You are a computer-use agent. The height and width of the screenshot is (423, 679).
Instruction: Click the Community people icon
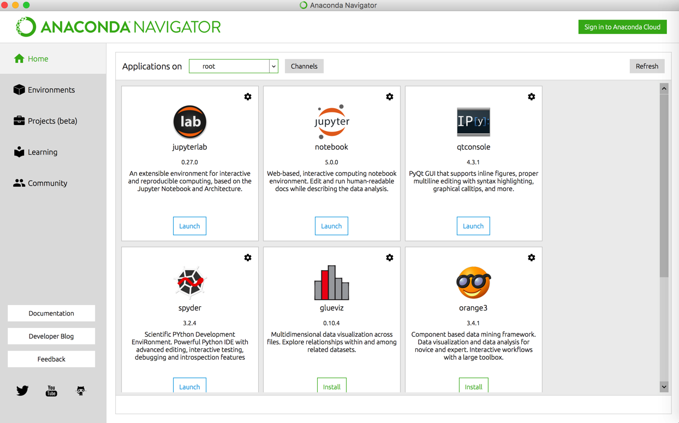tap(19, 183)
